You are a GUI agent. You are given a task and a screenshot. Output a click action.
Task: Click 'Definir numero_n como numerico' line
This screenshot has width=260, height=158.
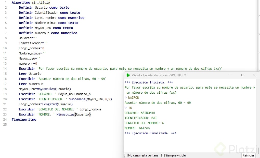(48, 33)
